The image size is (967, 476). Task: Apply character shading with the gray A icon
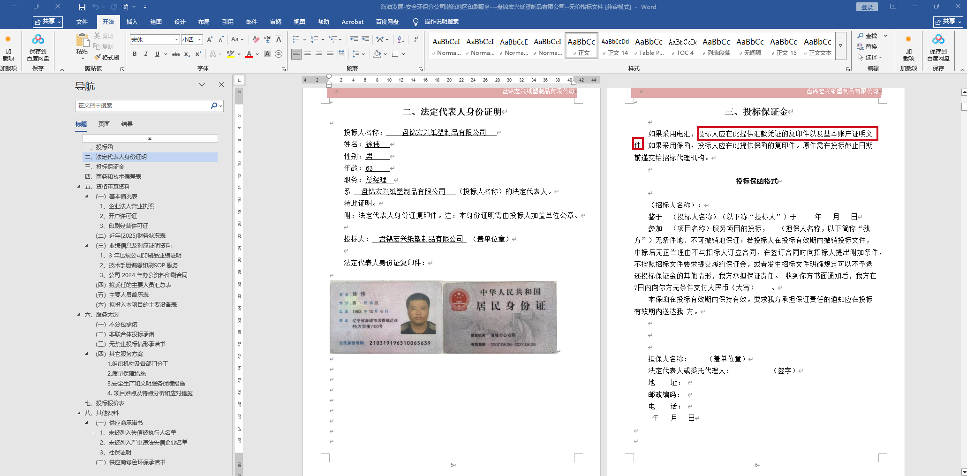[267, 54]
